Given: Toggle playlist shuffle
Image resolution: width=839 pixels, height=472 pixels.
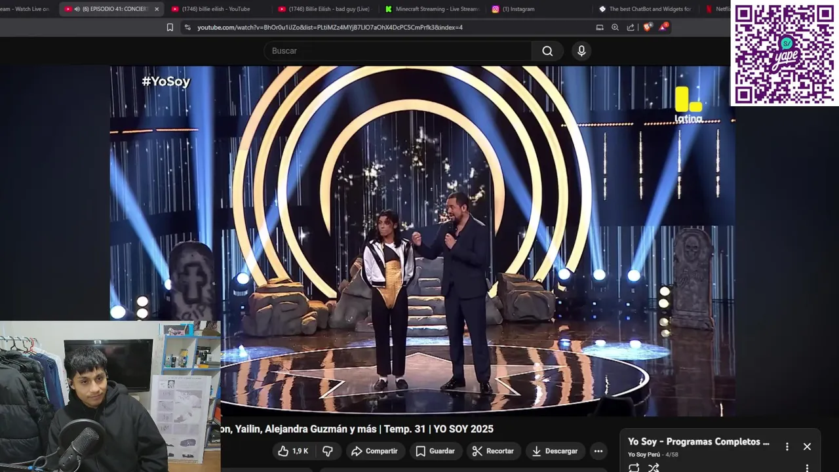Looking at the screenshot, I should 654,467.
